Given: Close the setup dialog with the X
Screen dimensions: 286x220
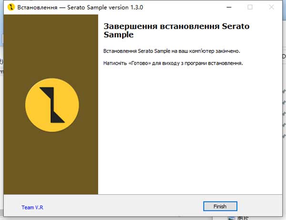Looking at the screenshot, I should 271,7.
